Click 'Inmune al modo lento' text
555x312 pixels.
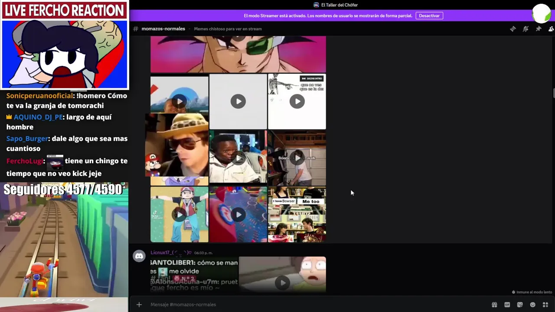tap(534, 292)
